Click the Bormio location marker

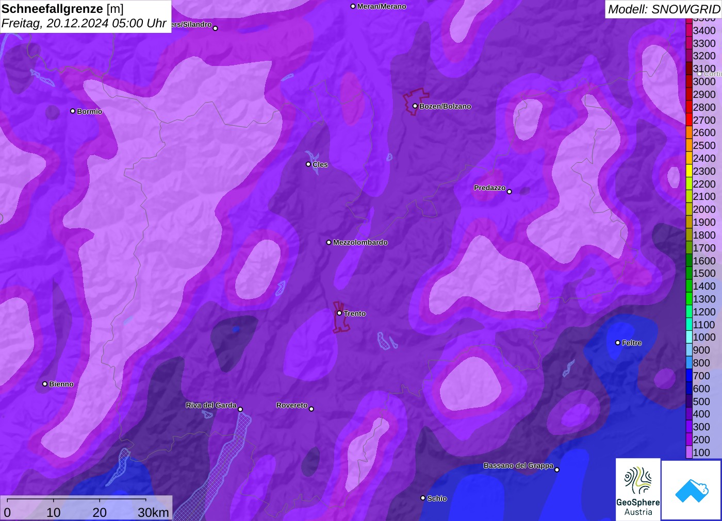click(73, 111)
